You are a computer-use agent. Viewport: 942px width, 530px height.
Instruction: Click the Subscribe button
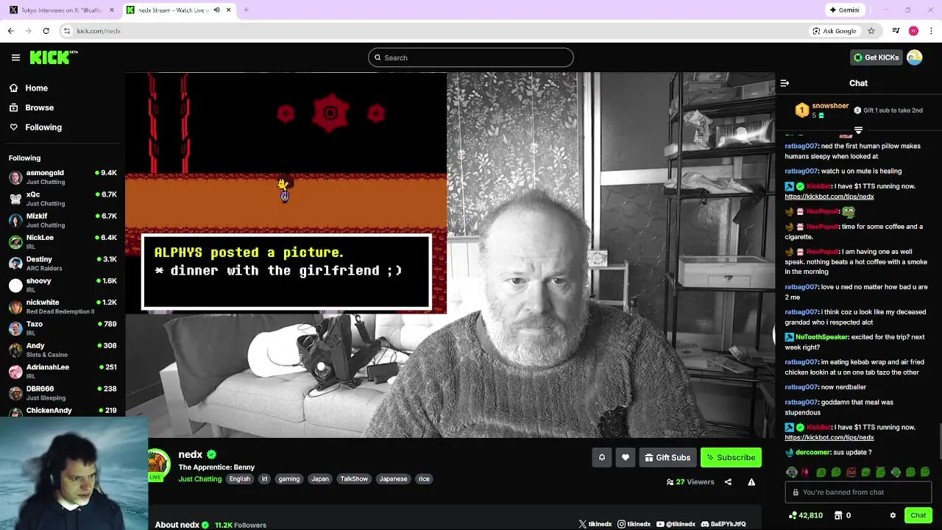(x=731, y=458)
